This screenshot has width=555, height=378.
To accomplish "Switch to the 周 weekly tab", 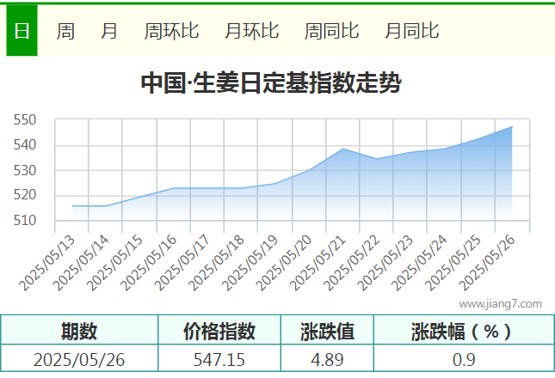I will [x=65, y=31].
